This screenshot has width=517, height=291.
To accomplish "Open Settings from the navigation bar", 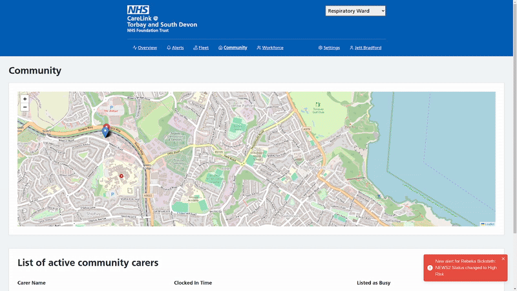I will pos(332,48).
